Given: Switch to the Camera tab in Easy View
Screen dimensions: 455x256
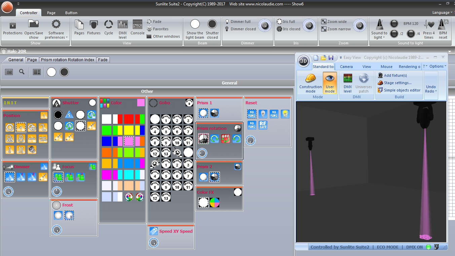Looking at the screenshot, I should pyautogui.click(x=346, y=67).
